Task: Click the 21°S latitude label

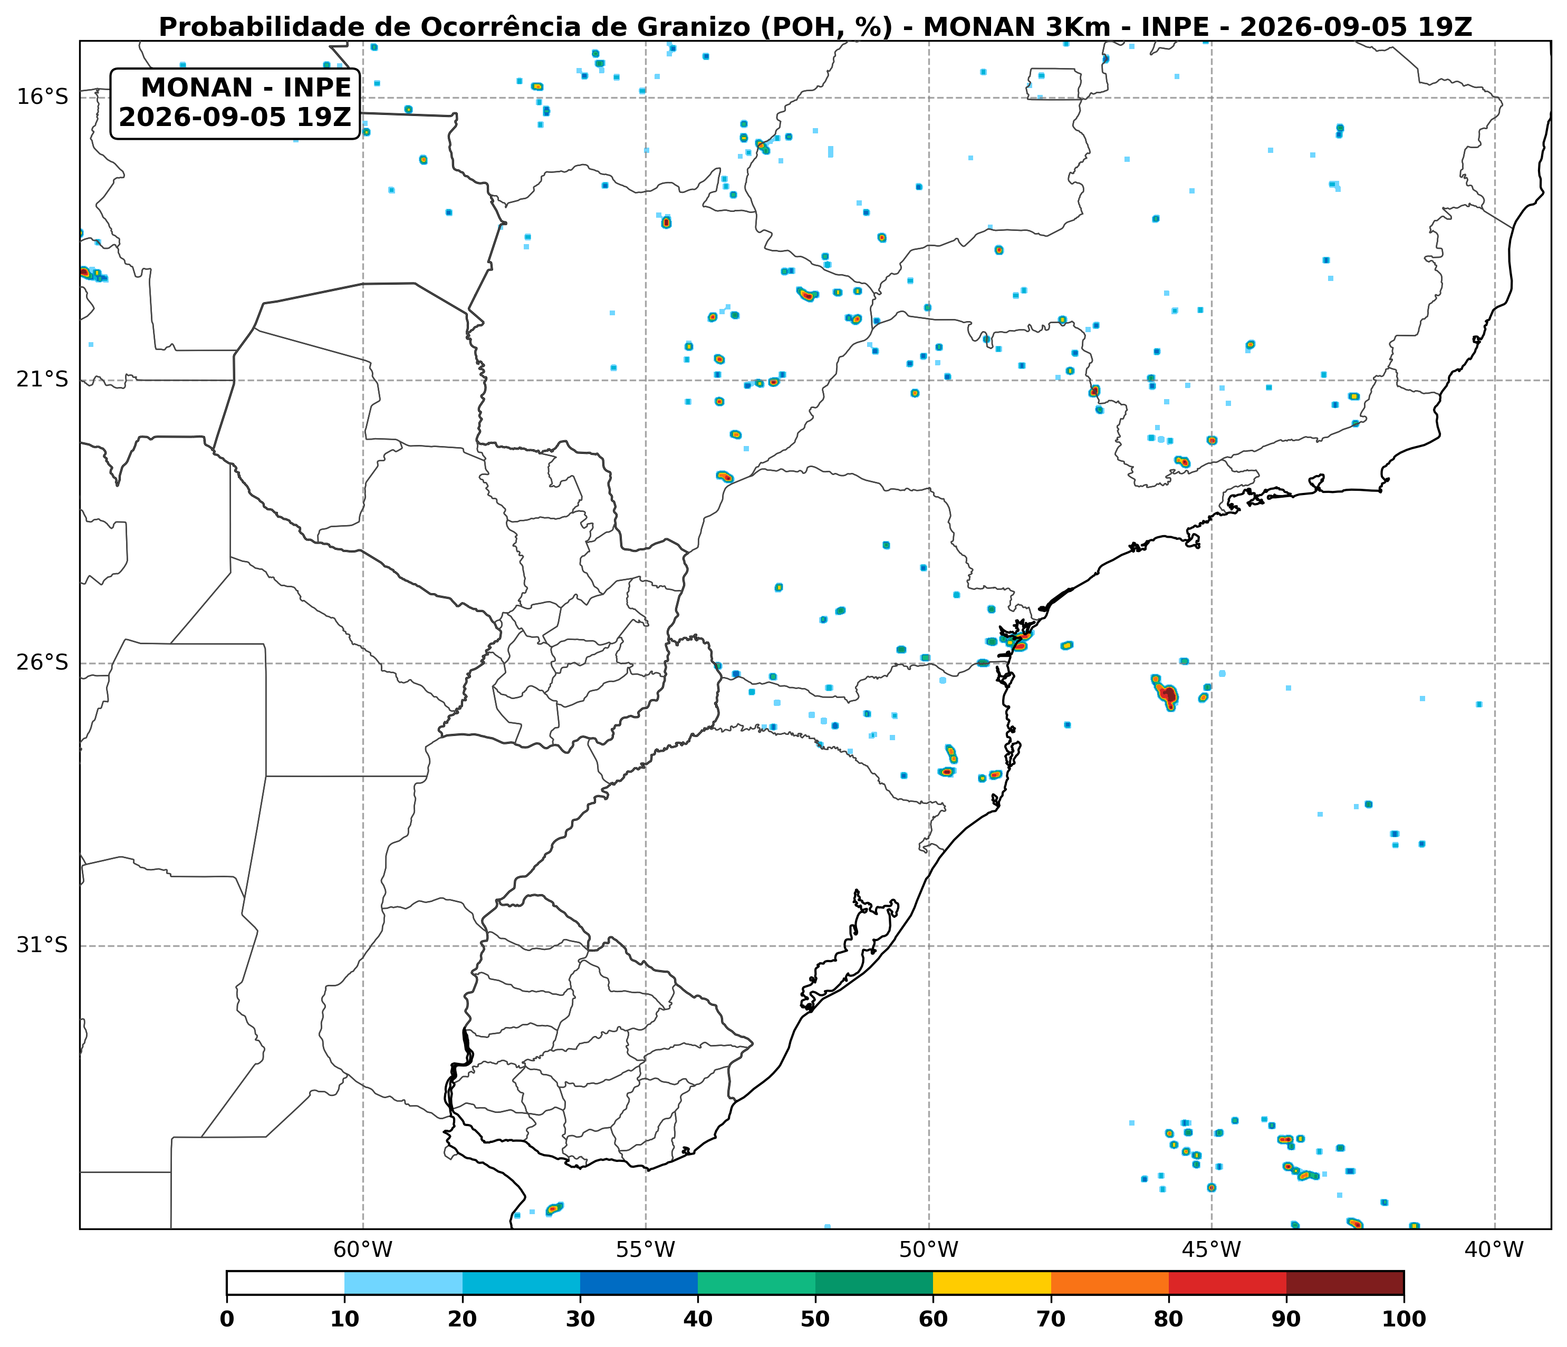Action: pos(42,380)
